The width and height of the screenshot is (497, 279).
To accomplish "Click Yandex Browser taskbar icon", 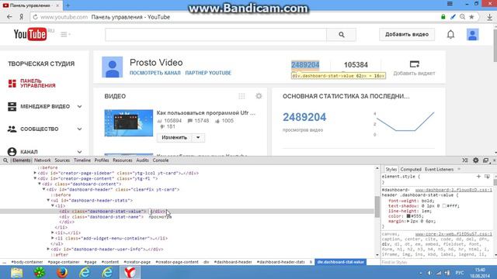I will (130, 272).
